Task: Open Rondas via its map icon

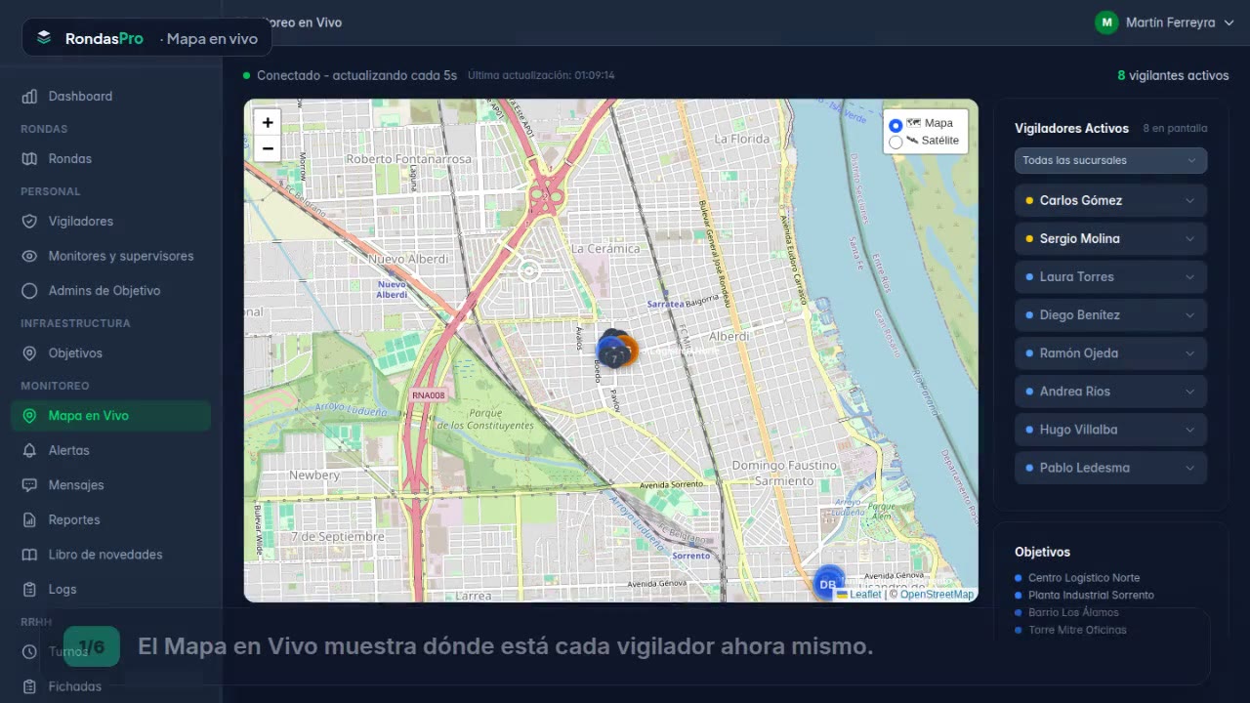Action: coord(29,159)
